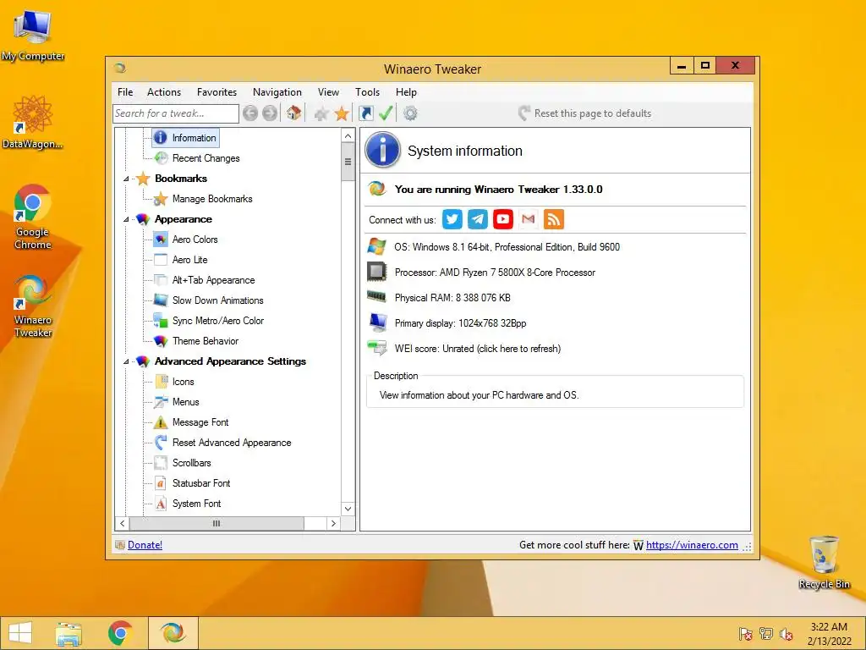Open the Favorites menu
This screenshot has width=866, height=650.
[217, 92]
